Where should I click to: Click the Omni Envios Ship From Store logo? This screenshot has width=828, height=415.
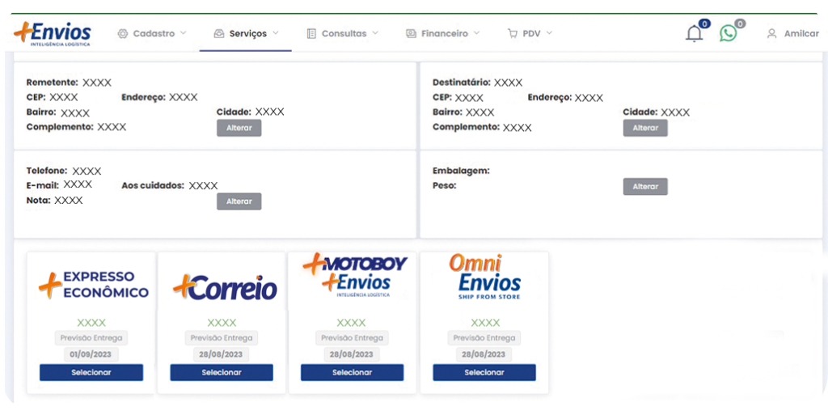point(485,277)
